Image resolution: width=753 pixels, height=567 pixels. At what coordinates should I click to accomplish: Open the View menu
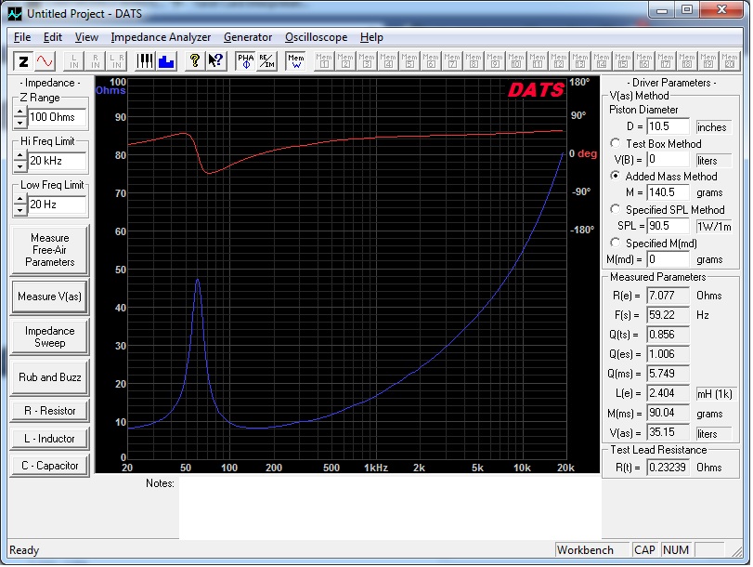86,37
